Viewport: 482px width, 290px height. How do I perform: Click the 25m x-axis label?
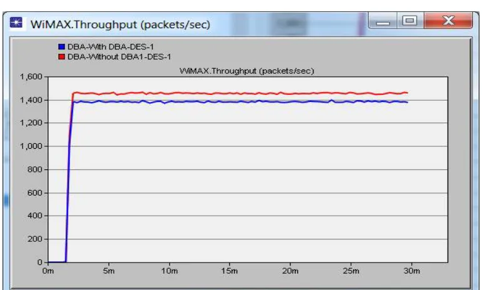tap(351, 271)
